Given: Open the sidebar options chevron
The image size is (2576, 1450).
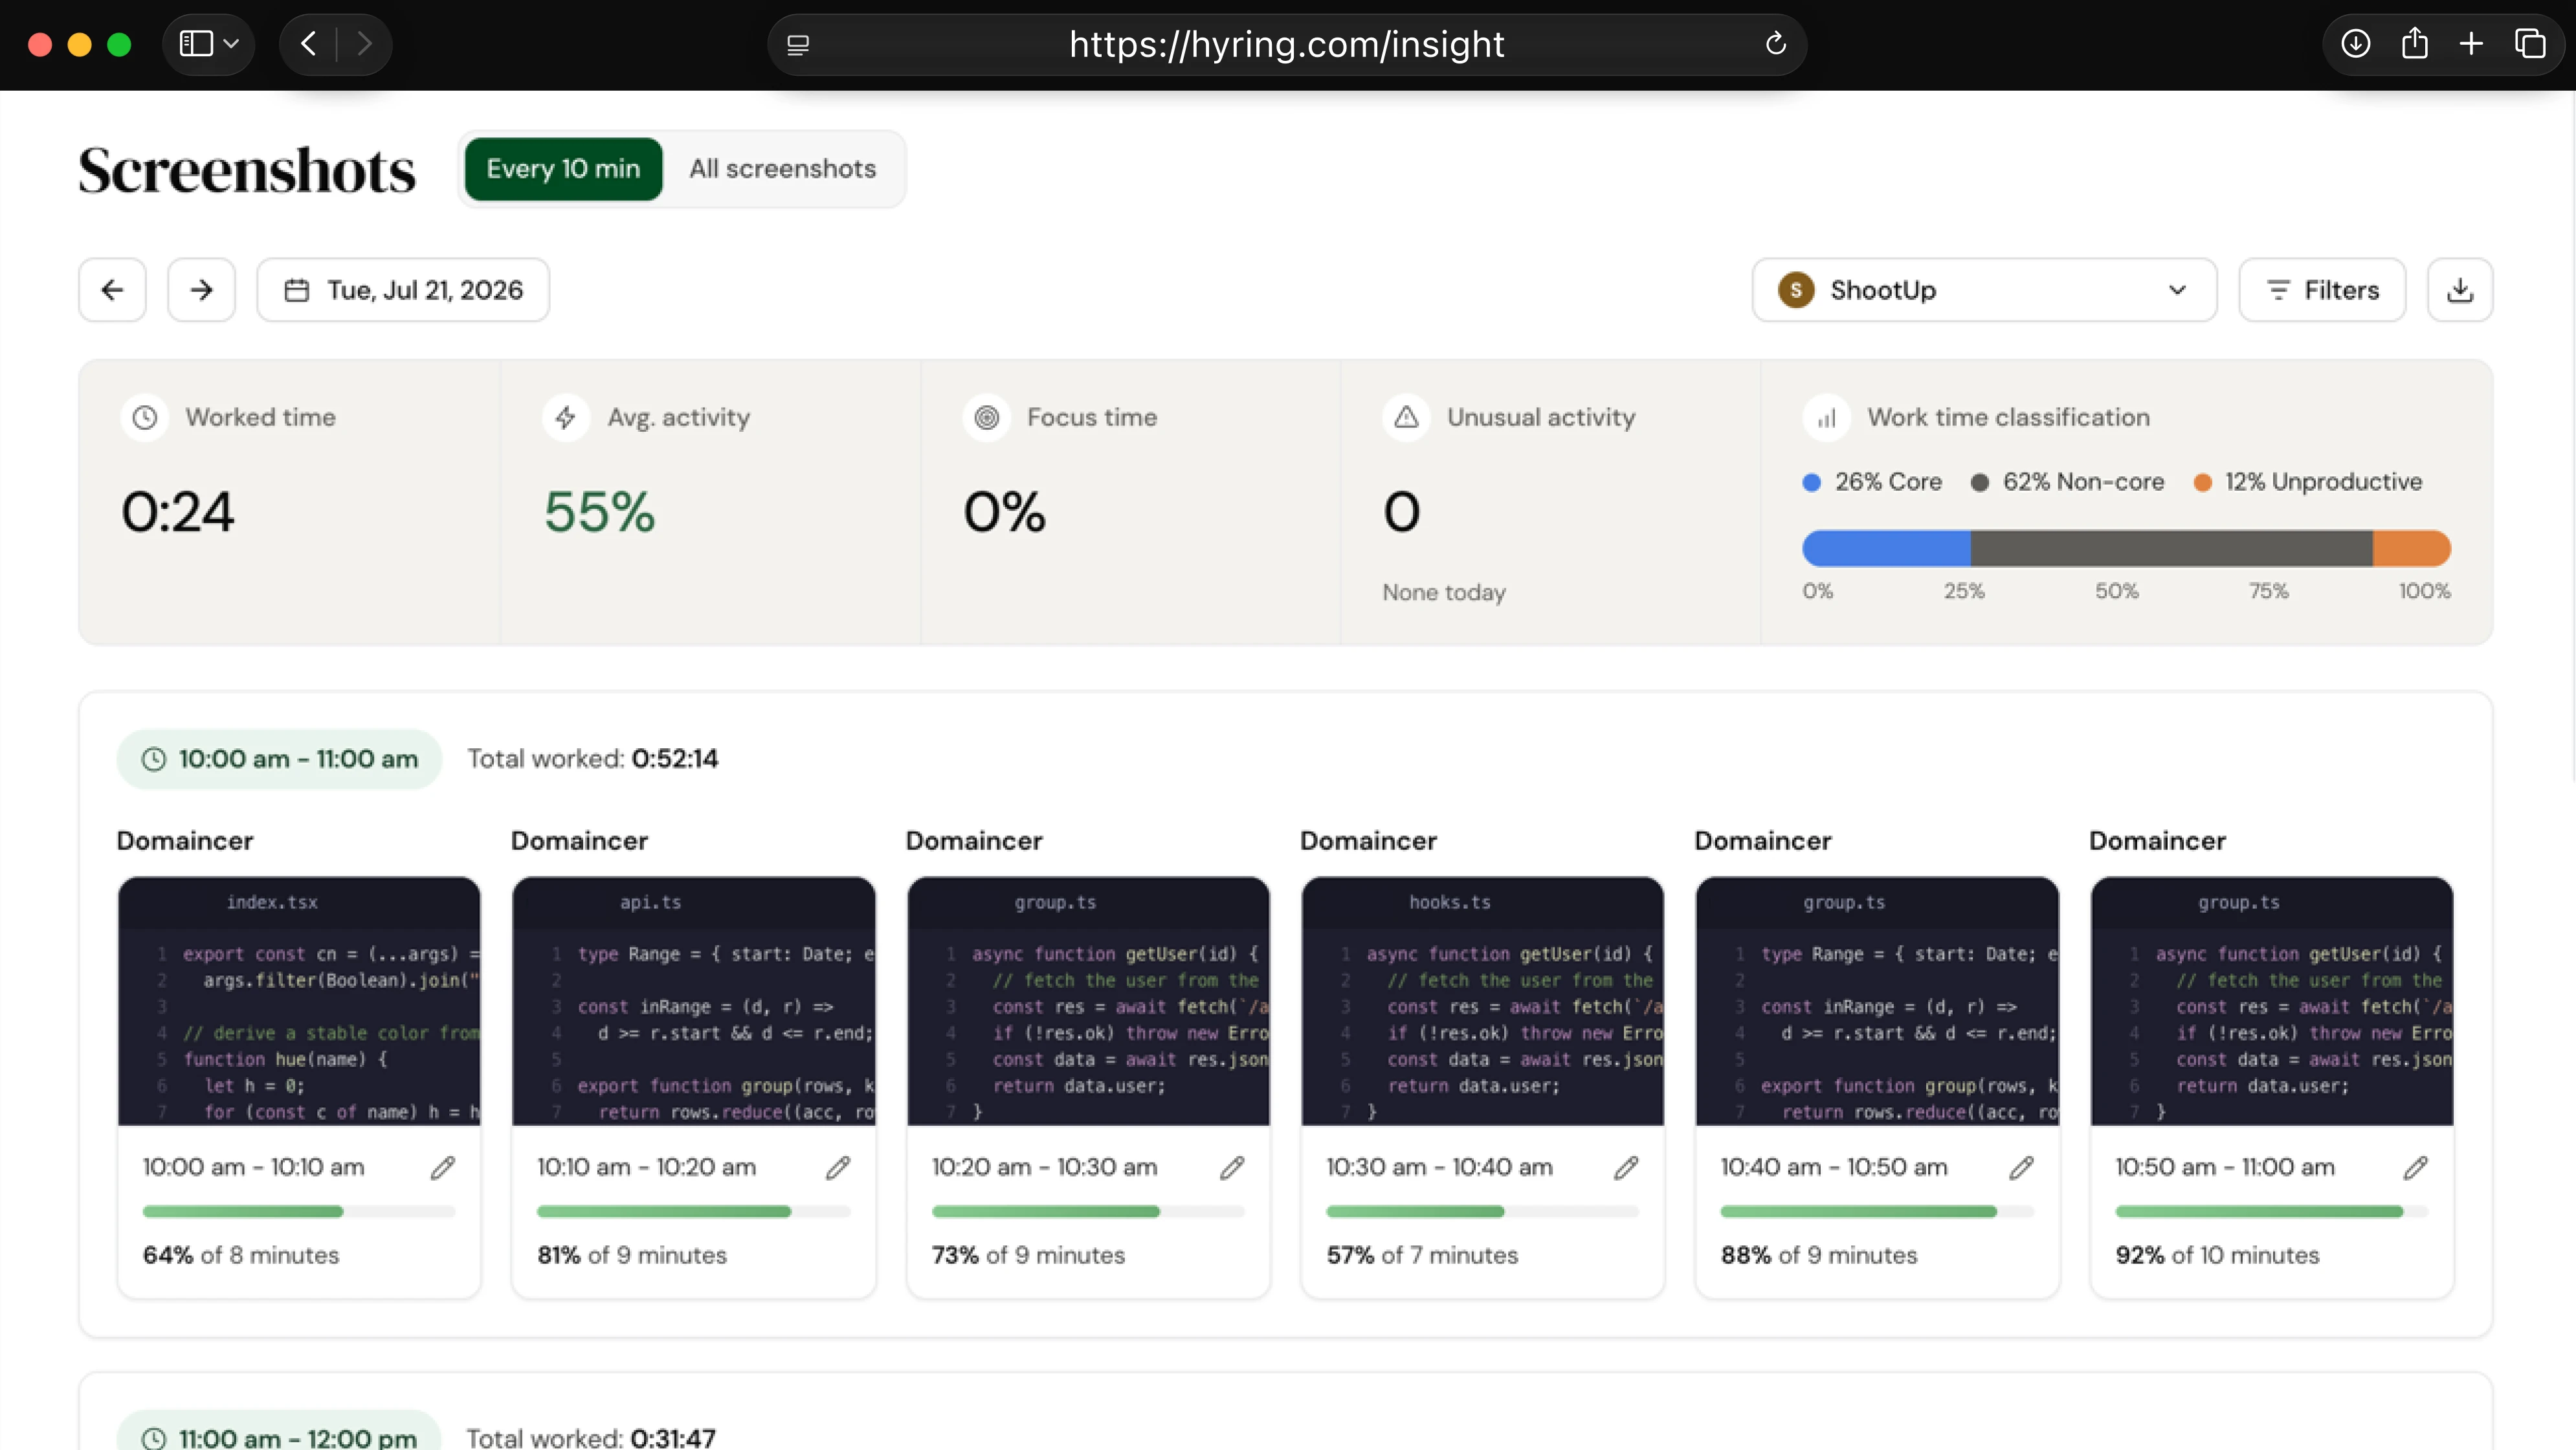Looking at the screenshot, I should point(232,44).
